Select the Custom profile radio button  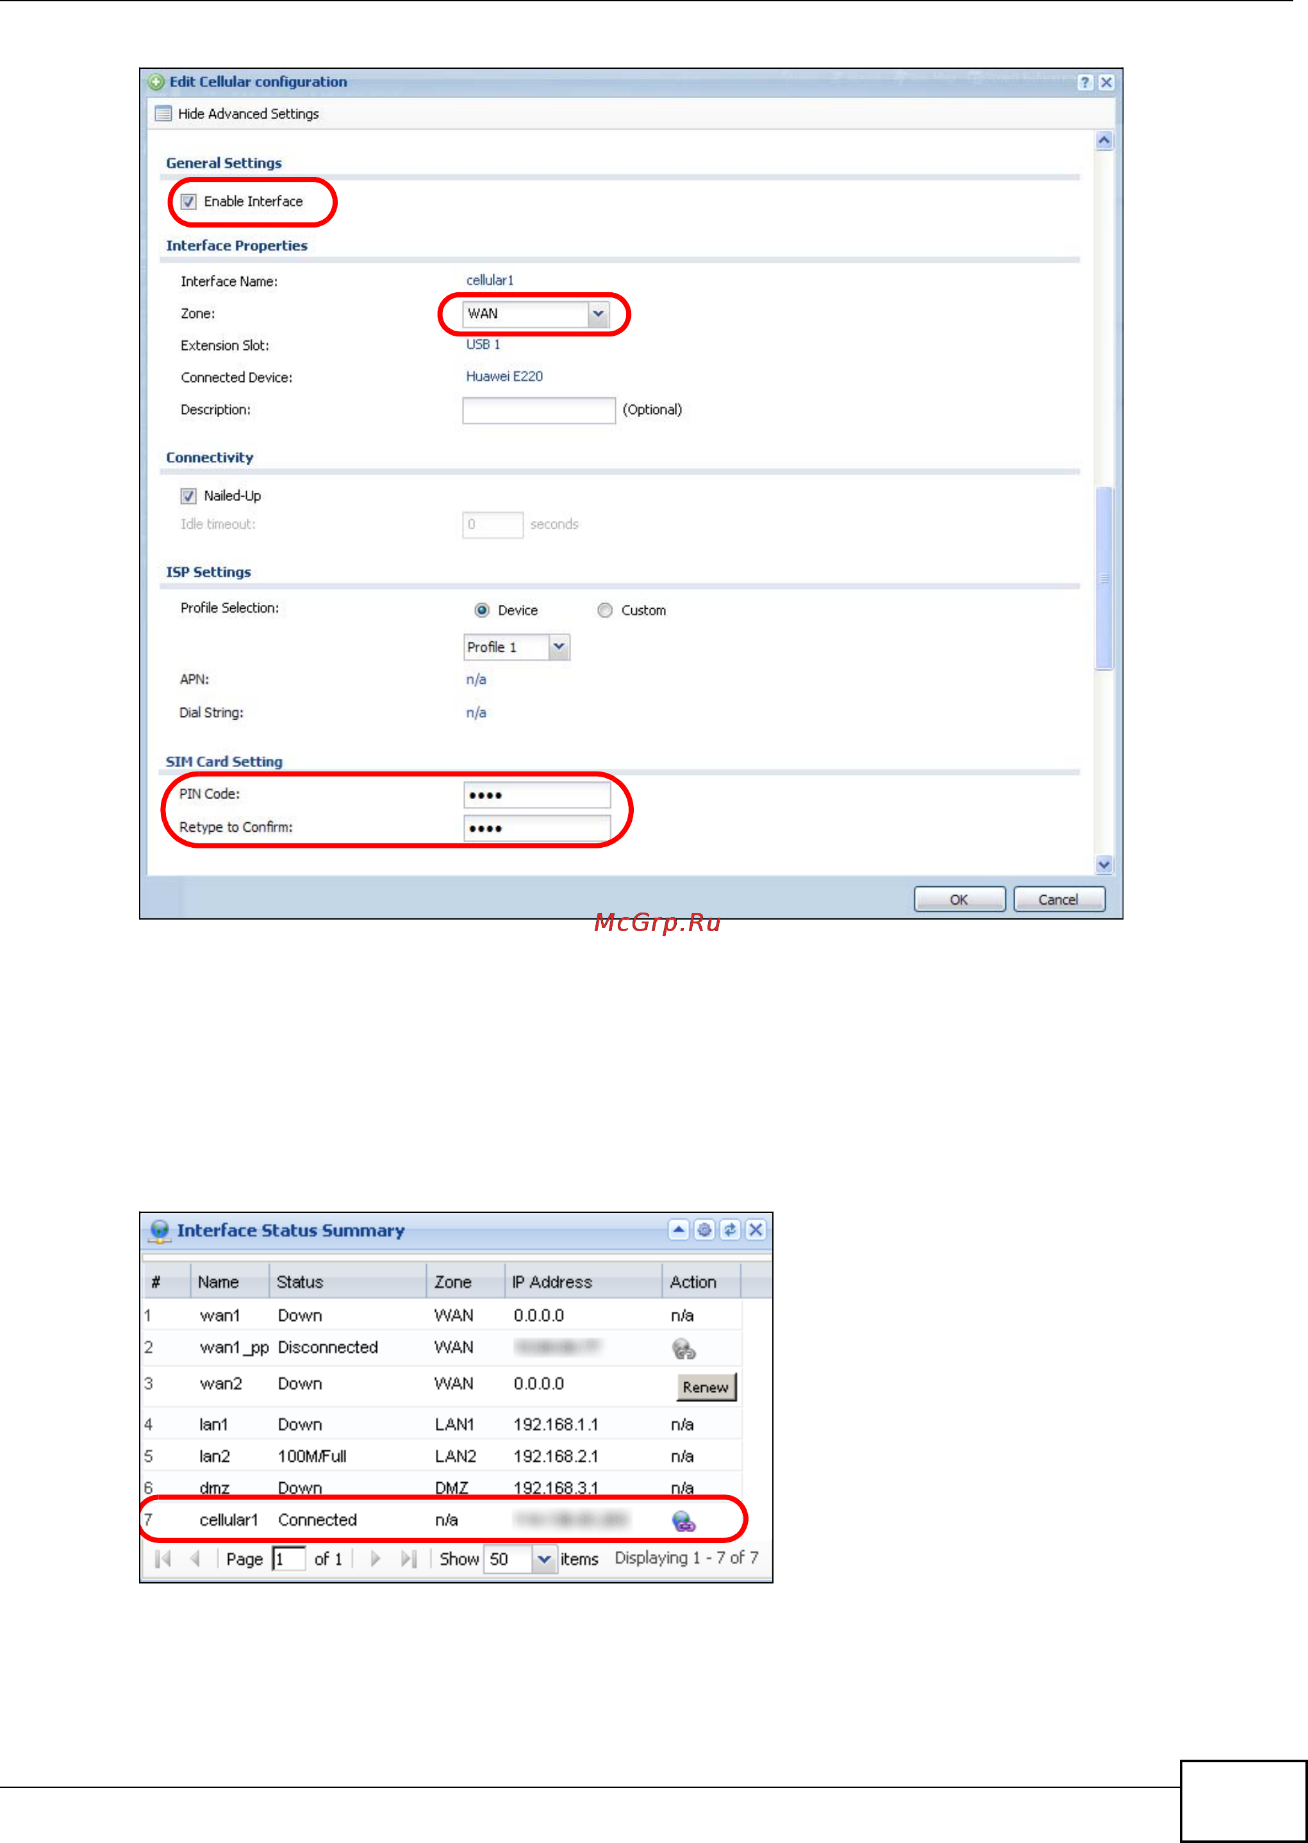(605, 610)
